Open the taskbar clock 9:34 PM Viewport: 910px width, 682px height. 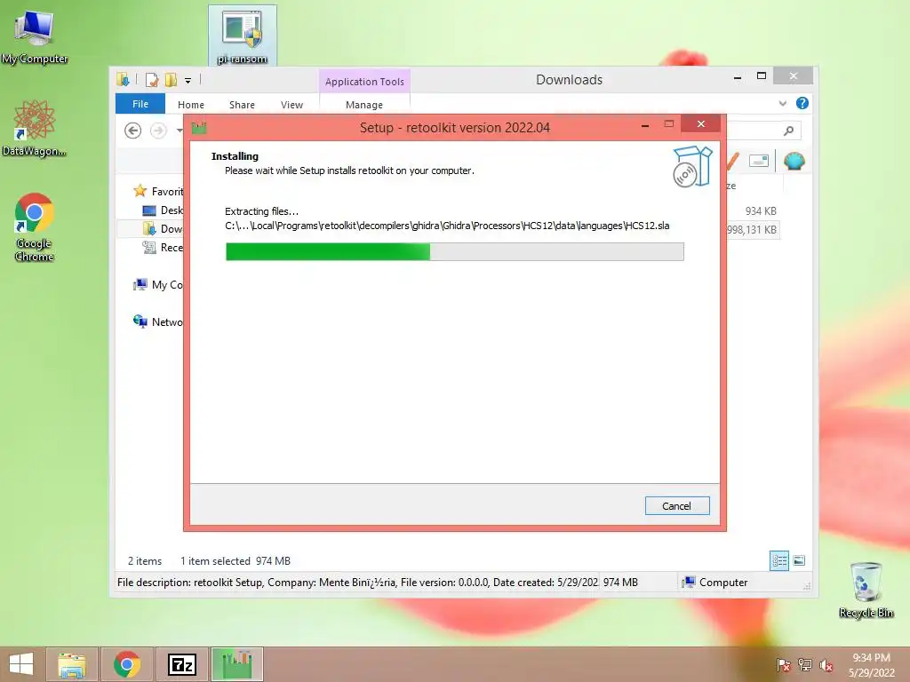point(871,664)
